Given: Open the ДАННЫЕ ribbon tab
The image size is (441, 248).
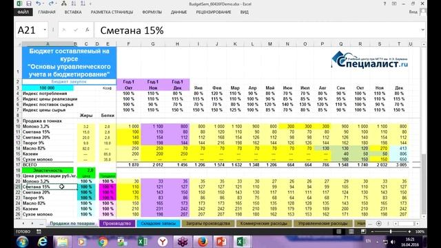Looking at the screenshot, I should [x=178, y=12].
